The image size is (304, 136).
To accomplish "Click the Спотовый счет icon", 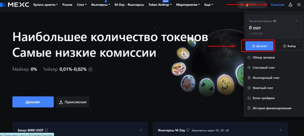I will 249,68.
